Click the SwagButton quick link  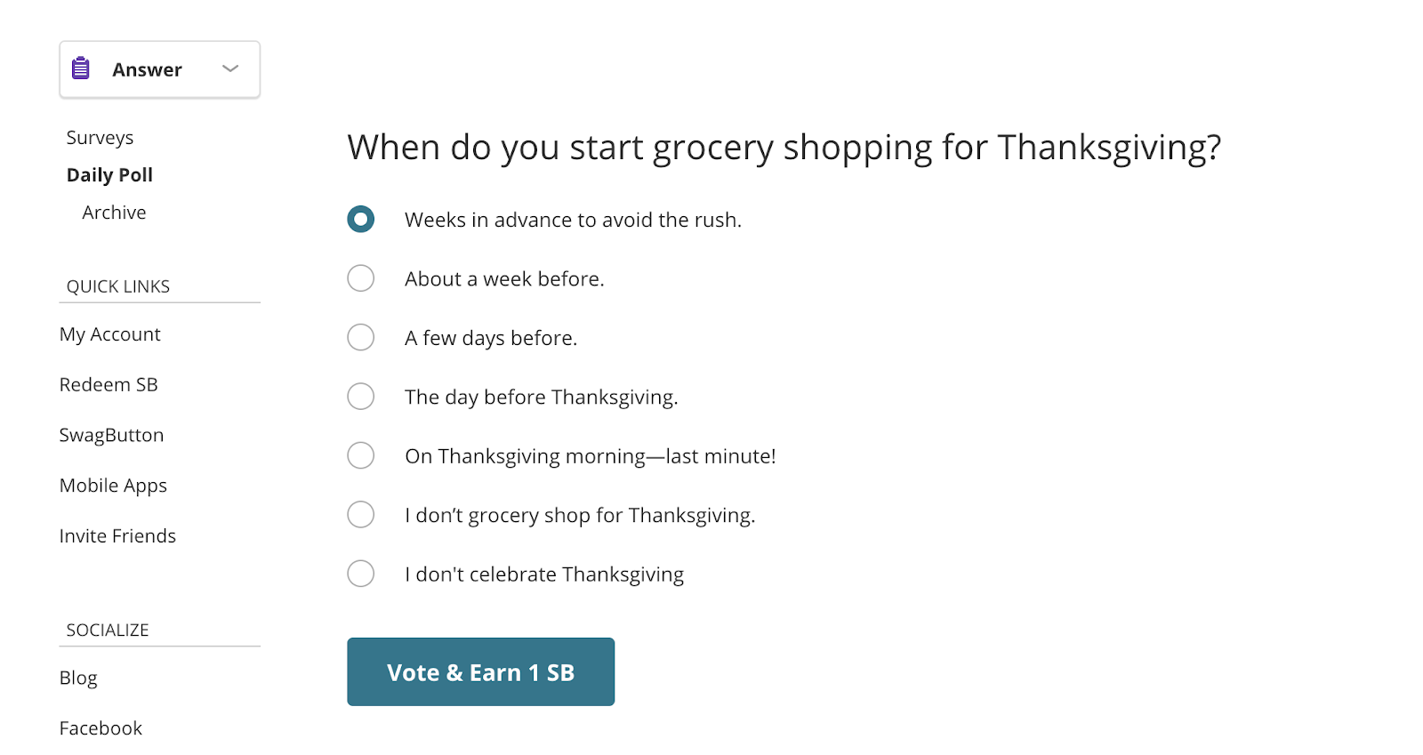click(111, 435)
